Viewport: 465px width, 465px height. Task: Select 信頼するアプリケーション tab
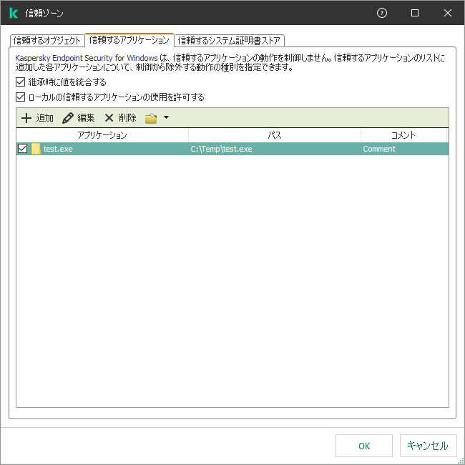[x=129, y=40]
